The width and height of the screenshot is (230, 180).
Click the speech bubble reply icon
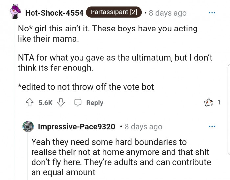pyautogui.click(x=78, y=103)
